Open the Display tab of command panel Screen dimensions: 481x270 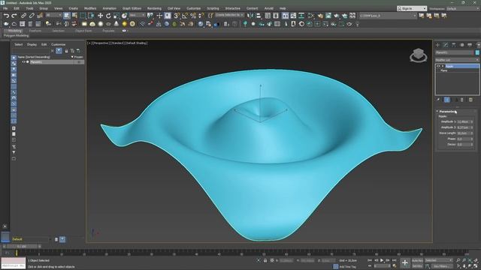(x=470, y=45)
